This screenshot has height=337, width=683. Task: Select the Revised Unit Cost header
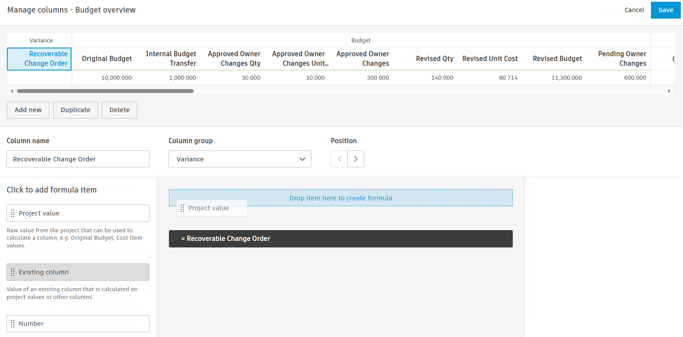tap(489, 59)
